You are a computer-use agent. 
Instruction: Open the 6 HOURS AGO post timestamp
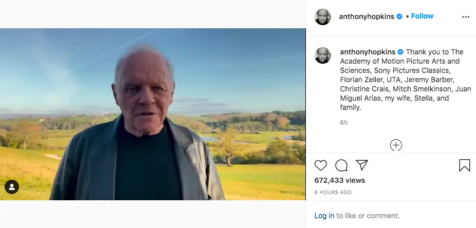(x=333, y=192)
